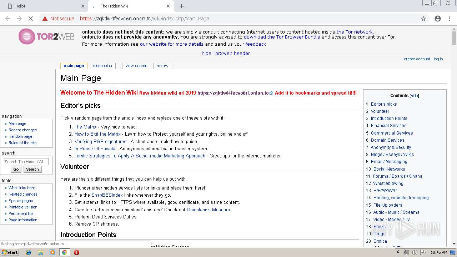Open Onionland's Museum link
Image resolution: width=457 pixels, height=257 pixels.
(208, 210)
